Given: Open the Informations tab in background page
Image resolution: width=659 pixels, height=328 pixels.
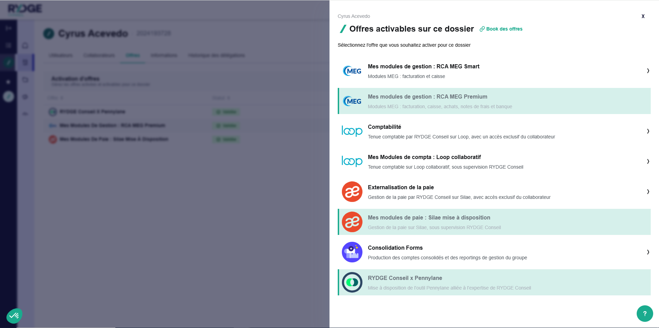Looking at the screenshot, I should click(x=164, y=55).
